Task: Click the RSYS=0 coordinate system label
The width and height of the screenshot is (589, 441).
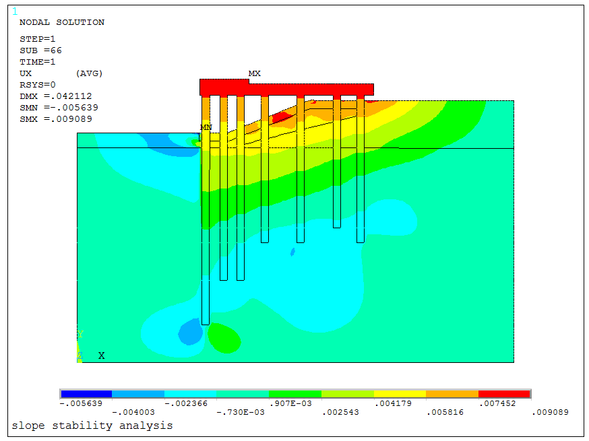Action: (x=38, y=85)
